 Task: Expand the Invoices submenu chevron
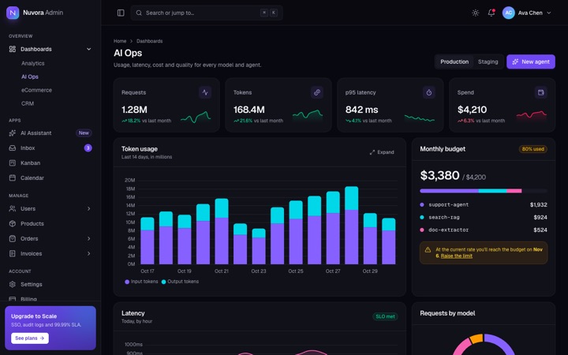point(88,253)
